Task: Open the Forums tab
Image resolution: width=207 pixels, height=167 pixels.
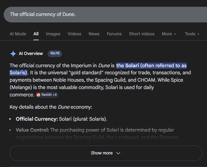Action: (x=114, y=34)
